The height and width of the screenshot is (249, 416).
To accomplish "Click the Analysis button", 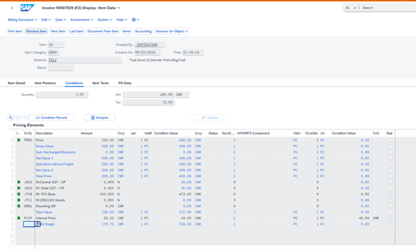I will click(99, 117).
